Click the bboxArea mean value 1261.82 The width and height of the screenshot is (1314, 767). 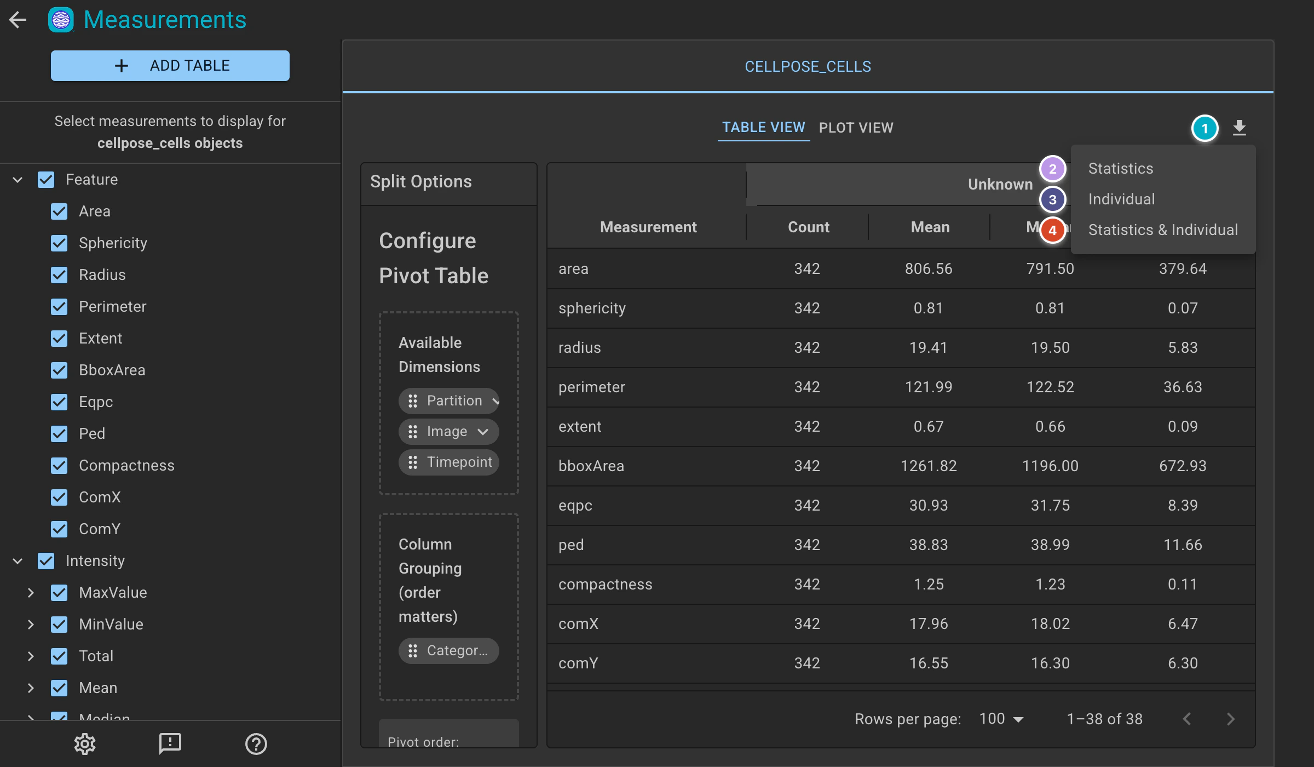point(929,466)
